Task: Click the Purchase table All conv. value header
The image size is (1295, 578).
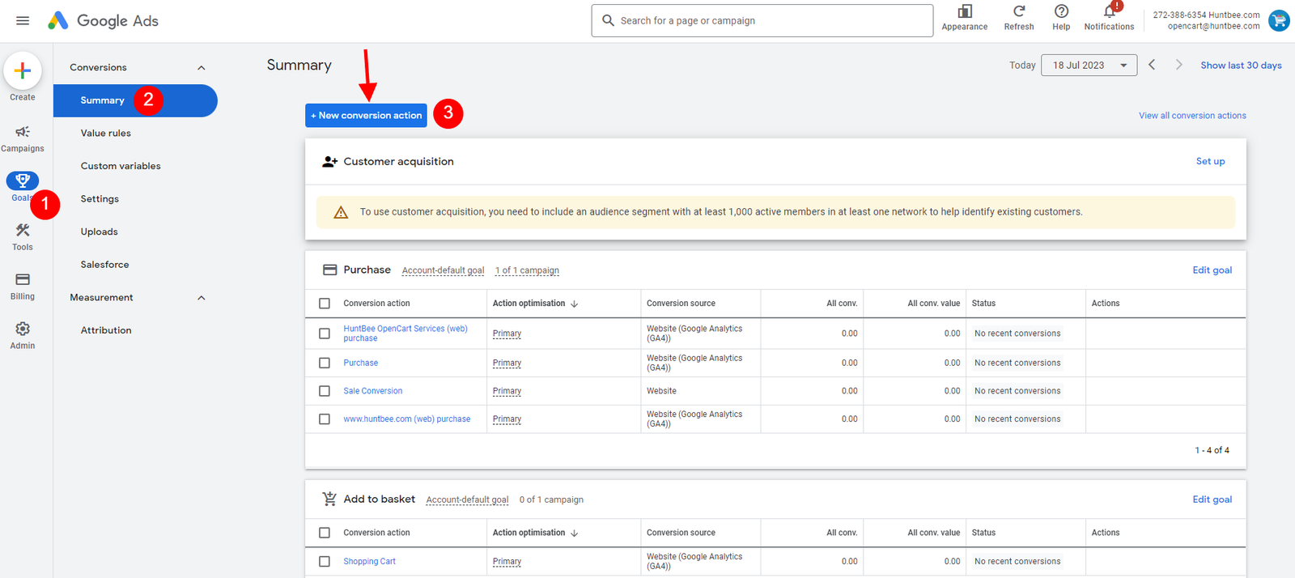Action: pos(934,304)
